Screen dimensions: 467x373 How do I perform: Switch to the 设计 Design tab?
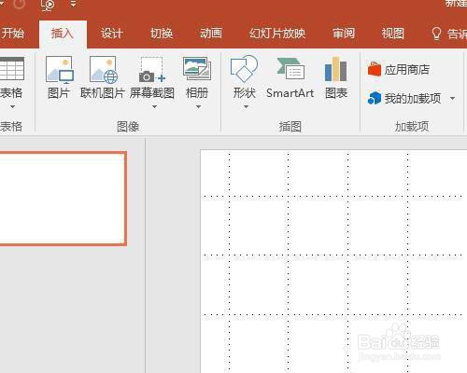coord(112,33)
